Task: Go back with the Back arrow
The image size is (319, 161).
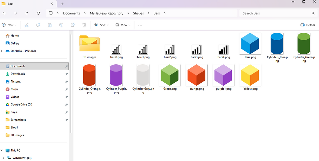Action: (4, 13)
